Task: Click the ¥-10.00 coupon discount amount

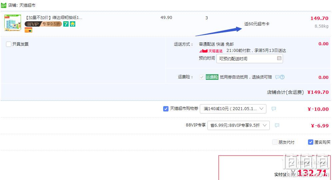Action: click(318, 109)
